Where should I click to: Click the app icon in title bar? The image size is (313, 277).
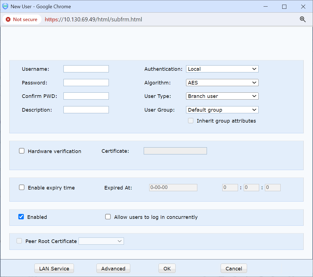click(5, 6)
